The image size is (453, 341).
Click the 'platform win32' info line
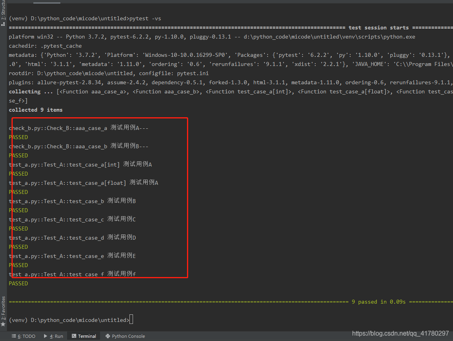tap(212, 37)
